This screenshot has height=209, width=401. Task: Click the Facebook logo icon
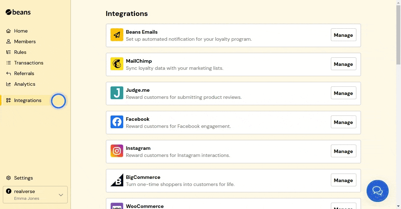pos(117,122)
